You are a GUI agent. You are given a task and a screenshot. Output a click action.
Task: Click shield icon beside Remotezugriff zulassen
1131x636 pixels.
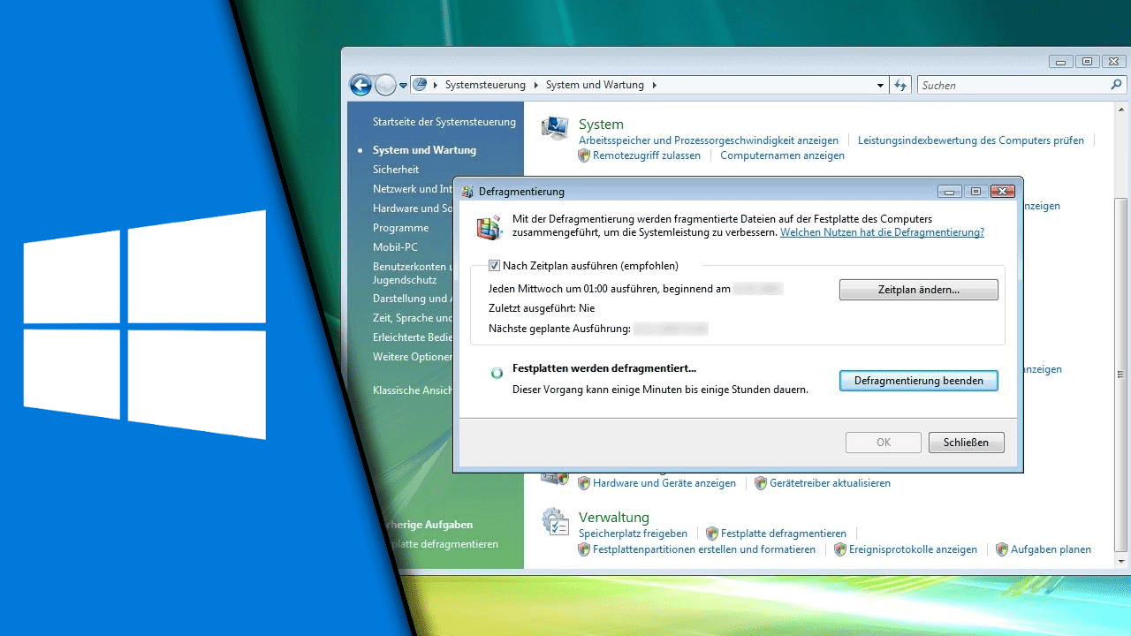[584, 155]
